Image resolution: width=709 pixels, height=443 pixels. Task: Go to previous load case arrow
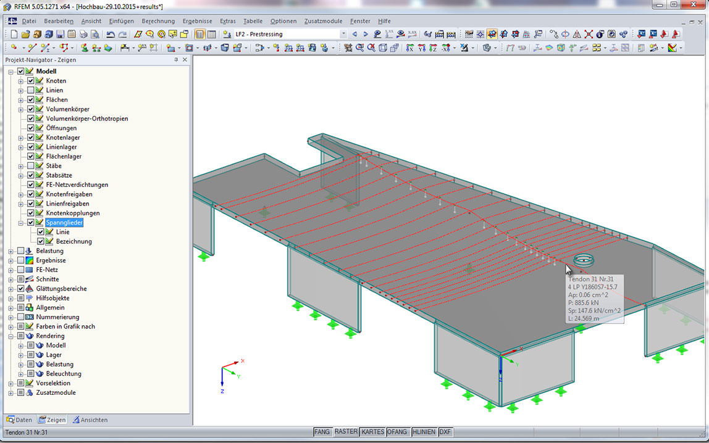point(354,34)
